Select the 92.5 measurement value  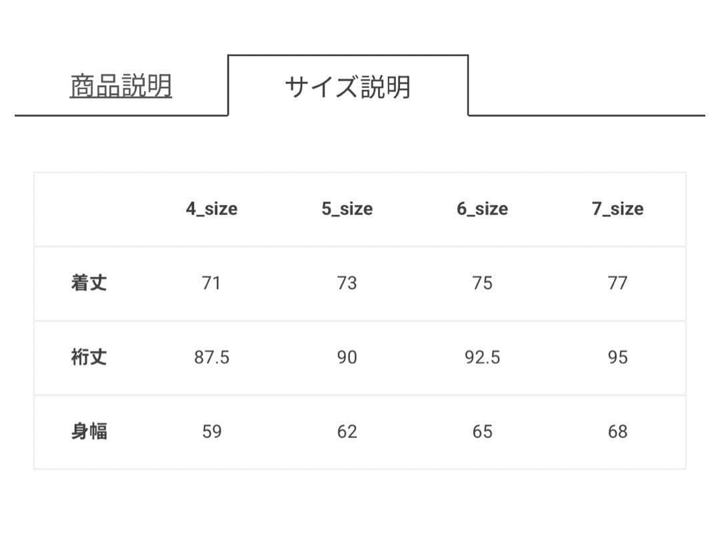(x=482, y=358)
